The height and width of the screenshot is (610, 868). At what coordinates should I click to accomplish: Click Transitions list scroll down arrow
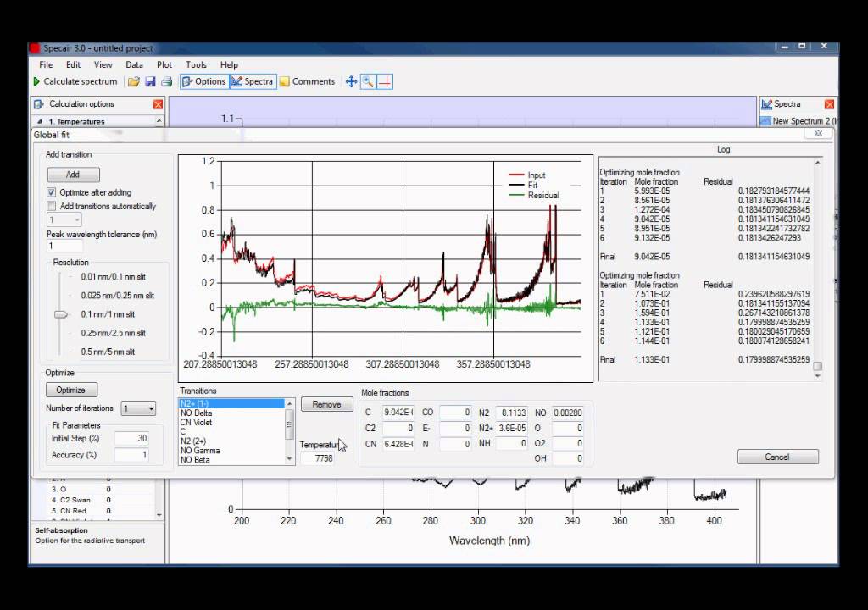pos(289,459)
